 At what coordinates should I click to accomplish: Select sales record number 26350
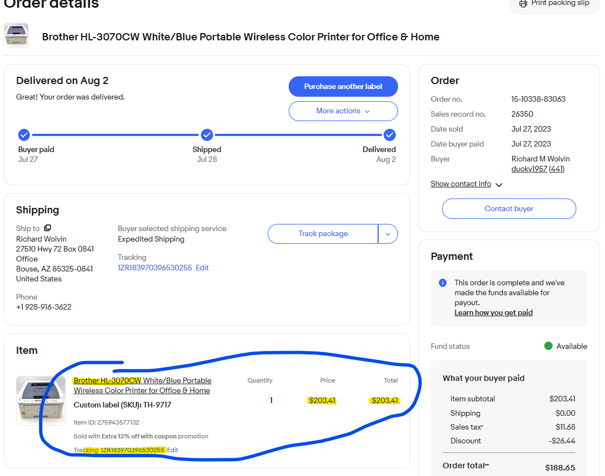point(522,114)
